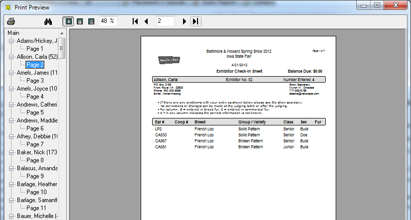Image resolution: width=411 pixels, height=220 pixels.
Task: Select Page 1 in the tree
Action: point(35,49)
